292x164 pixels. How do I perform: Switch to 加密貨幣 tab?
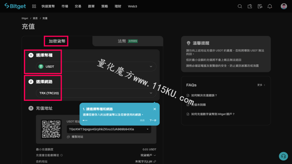pyautogui.click(x=57, y=41)
